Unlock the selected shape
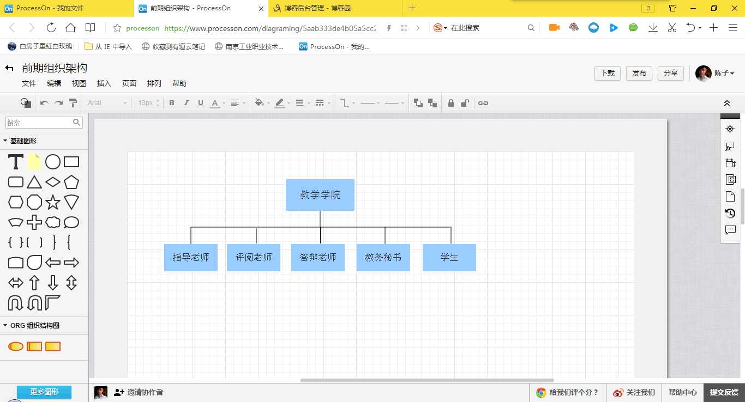Screen dimensions: 745x402 (465, 103)
